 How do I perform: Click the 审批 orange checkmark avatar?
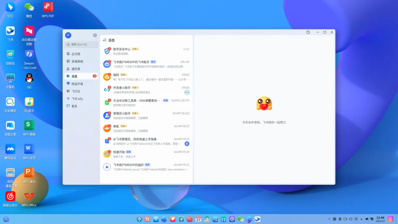pos(107,128)
